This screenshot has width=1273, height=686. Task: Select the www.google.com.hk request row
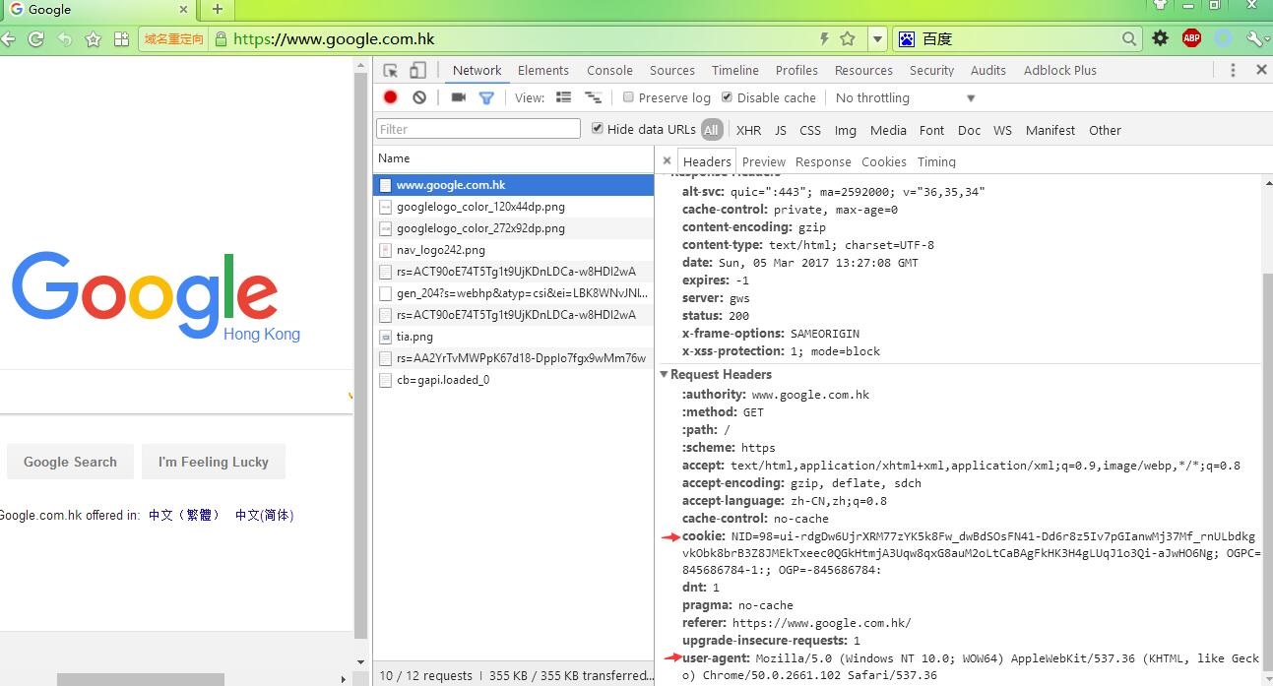(513, 185)
